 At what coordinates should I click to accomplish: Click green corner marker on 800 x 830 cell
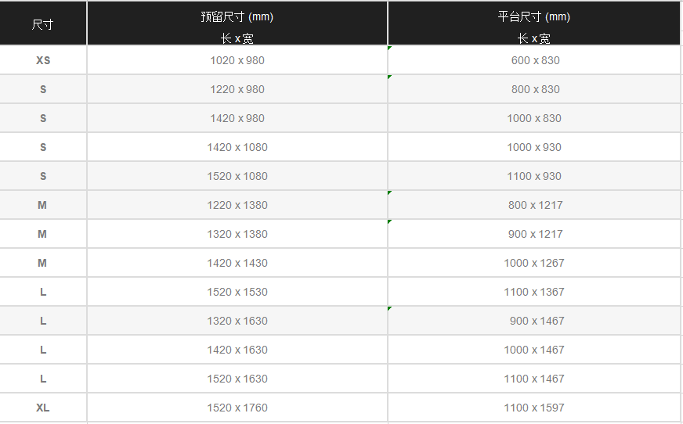(390, 77)
